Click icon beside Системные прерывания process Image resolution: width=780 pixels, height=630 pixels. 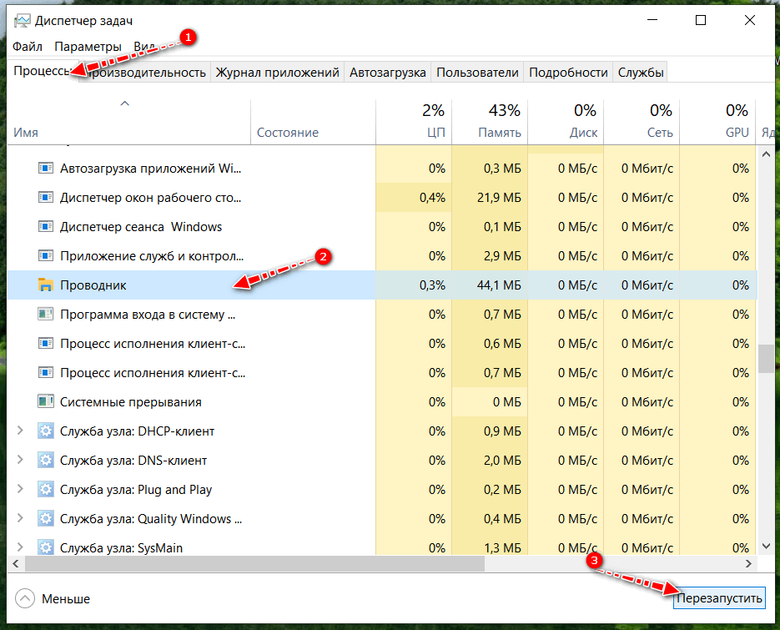45,402
